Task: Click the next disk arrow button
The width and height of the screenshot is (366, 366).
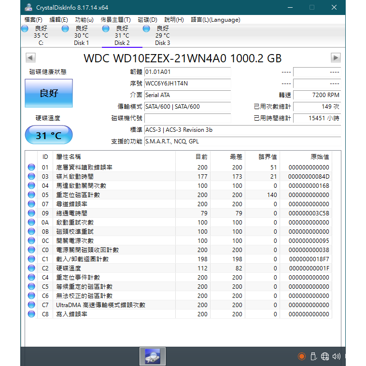Action: click(336, 57)
